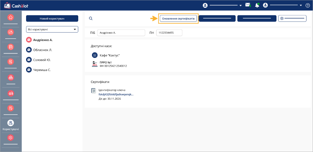Image resolution: width=313 pixels, height=152 pixels.
Task: Open the settings gear in sidebar
Action: click(x=10, y=137)
